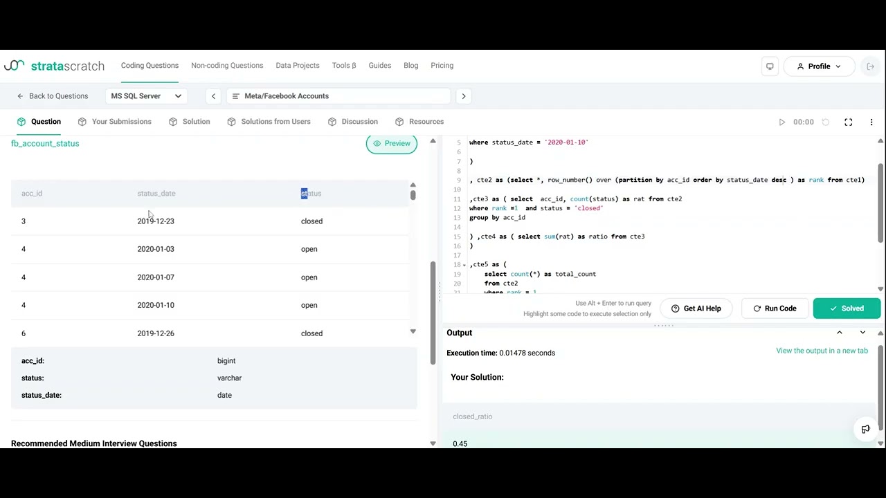Fold code at line 18
The width and height of the screenshot is (886, 498).
click(x=464, y=265)
